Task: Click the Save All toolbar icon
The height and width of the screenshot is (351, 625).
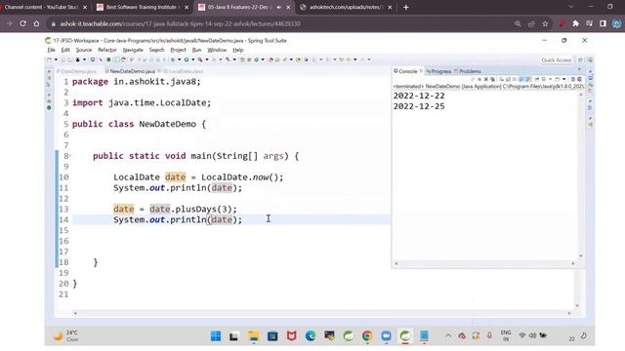Action: click(x=69, y=59)
